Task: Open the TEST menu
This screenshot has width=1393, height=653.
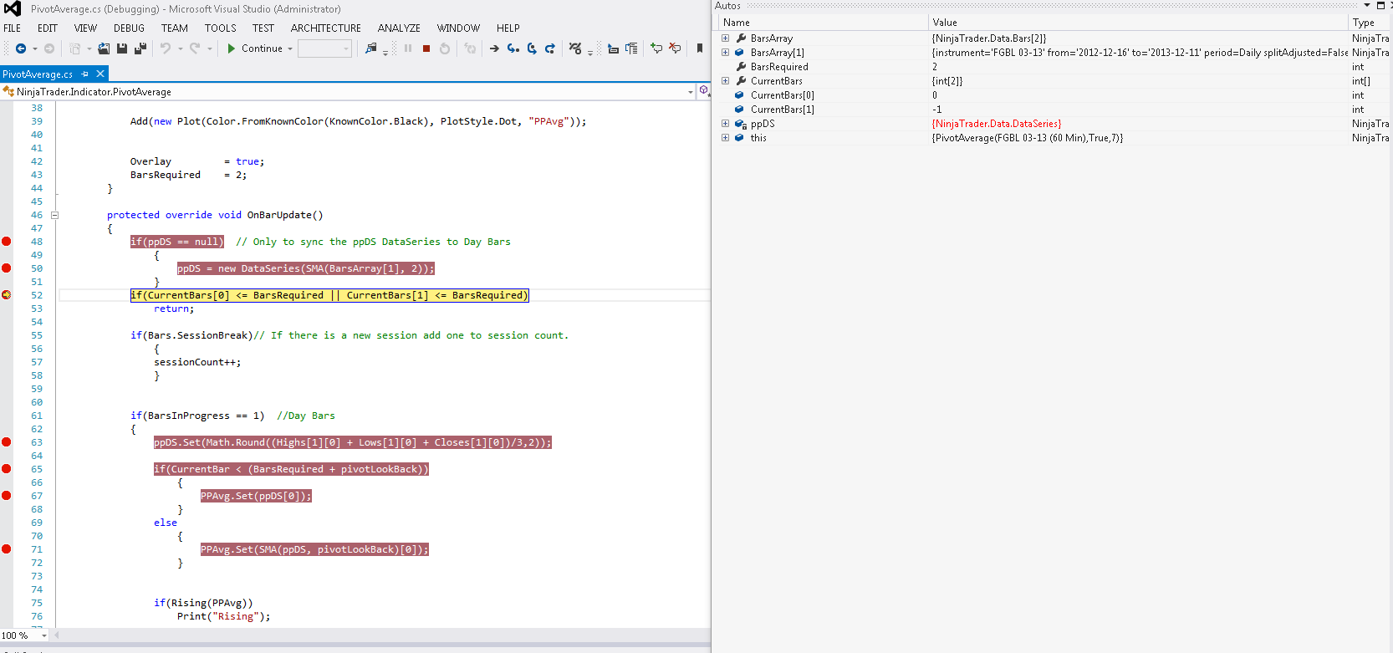Action: 263,28
